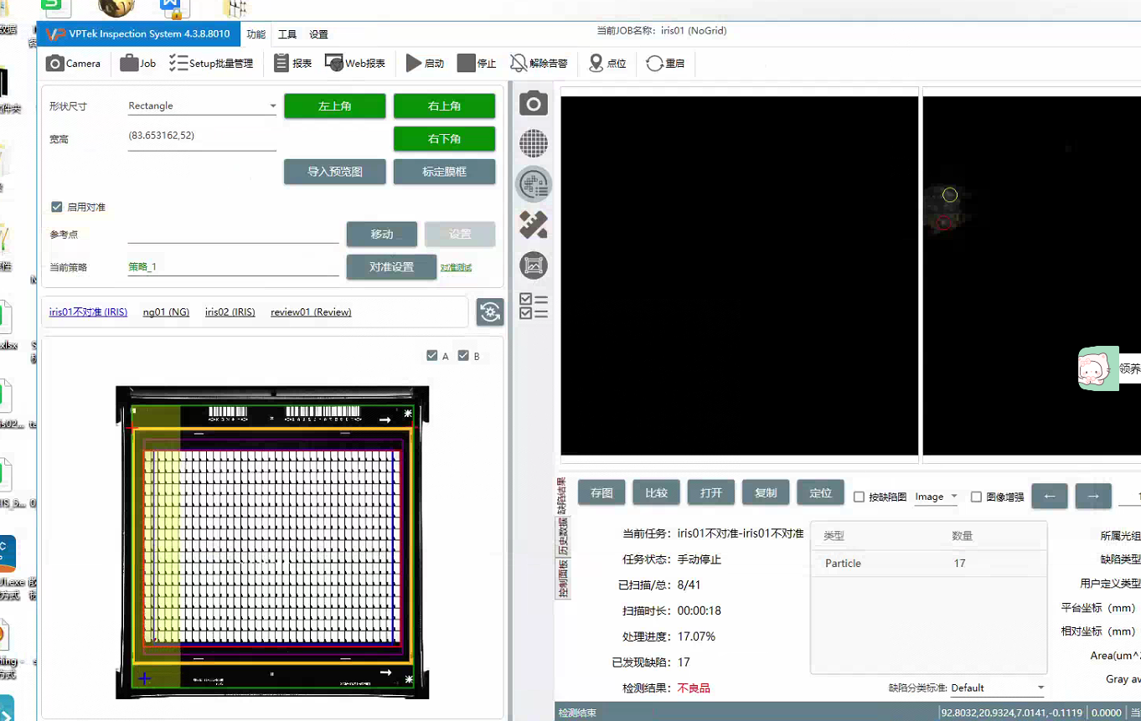1141x721 pixels.
Task: Click the green 左上角 button
Action: [x=334, y=106]
